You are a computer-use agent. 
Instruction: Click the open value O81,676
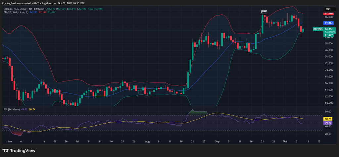coord(50,9)
